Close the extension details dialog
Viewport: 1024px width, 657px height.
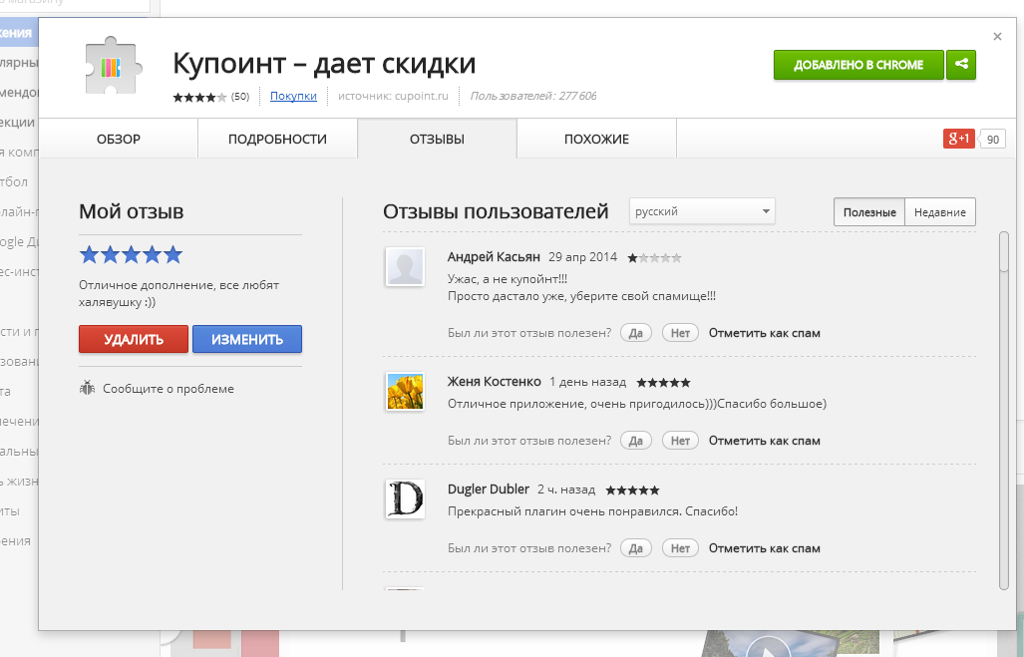[997, 37]
